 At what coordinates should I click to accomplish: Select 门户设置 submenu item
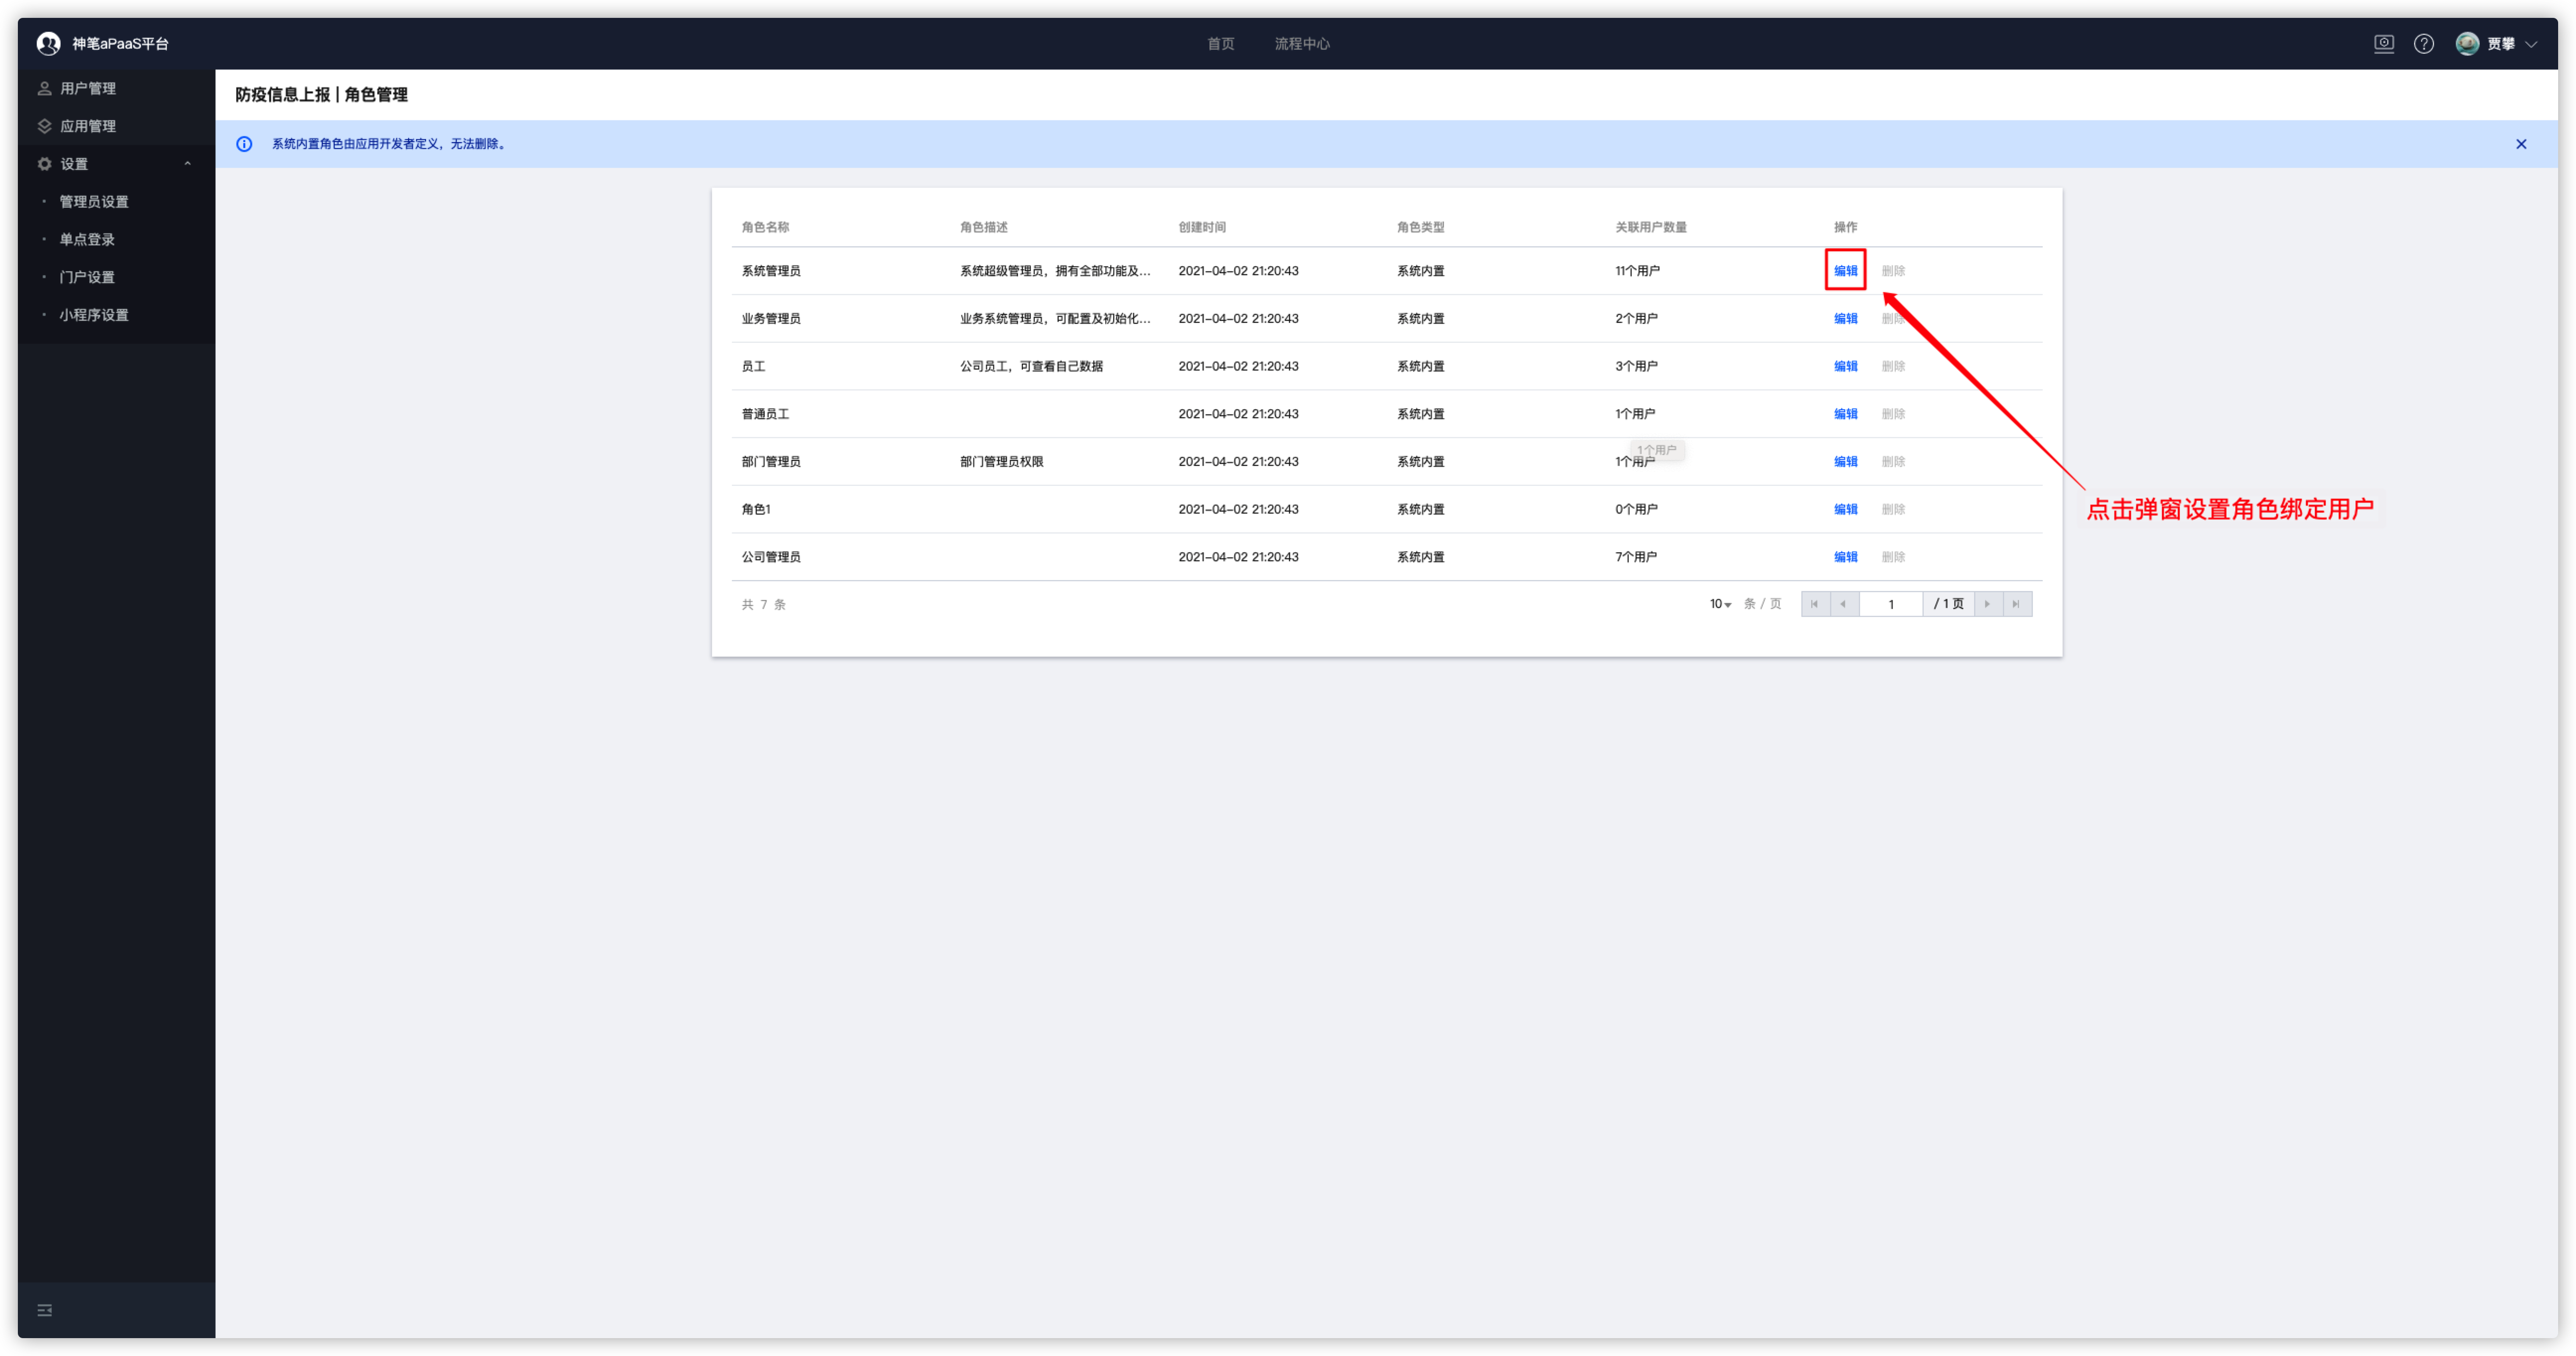coord(87,277)
